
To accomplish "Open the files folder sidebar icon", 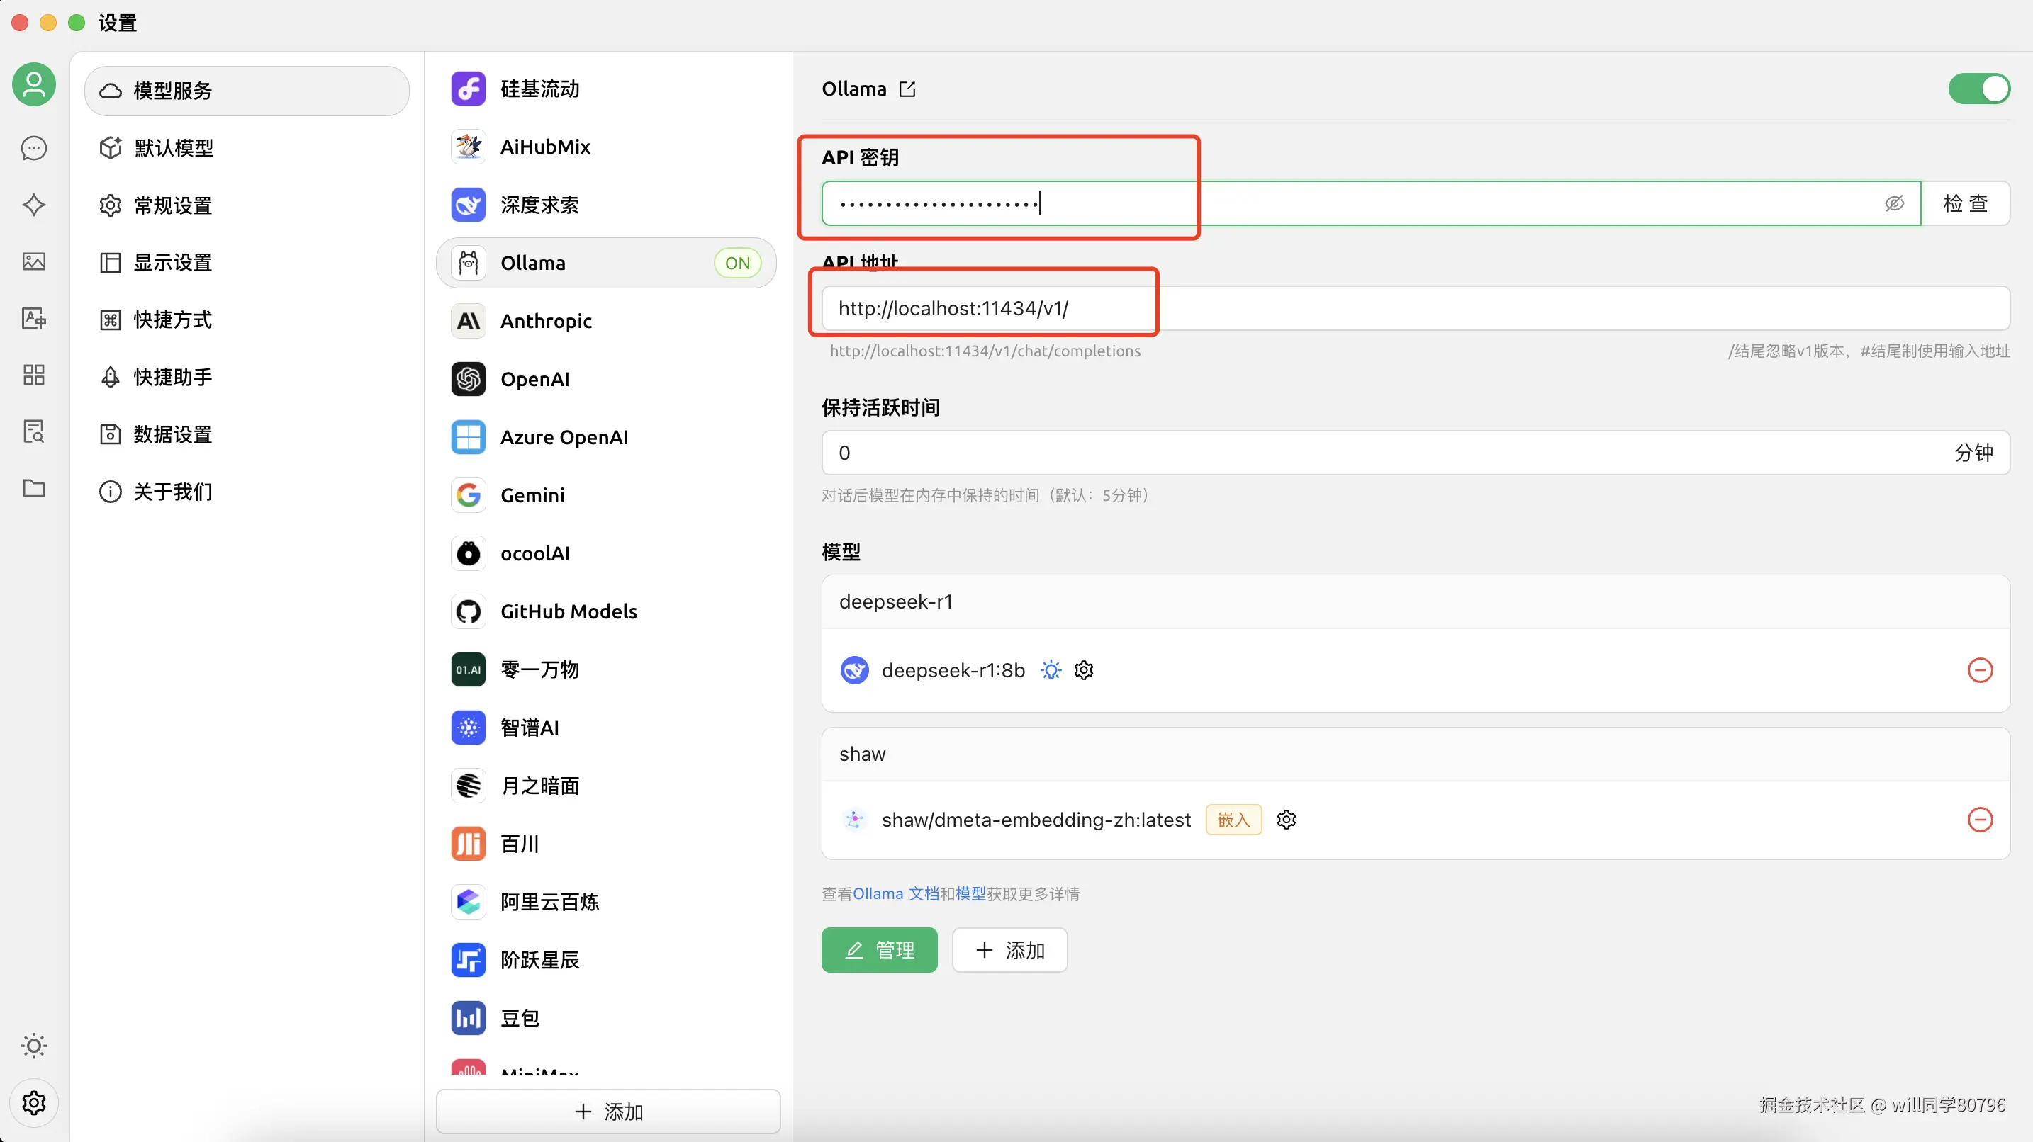I will (x=34, y=488).
